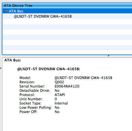This screenshot has width=132, height=131.
Task: Click the 'Detachable Drive:' label
Action: [35, 90]
